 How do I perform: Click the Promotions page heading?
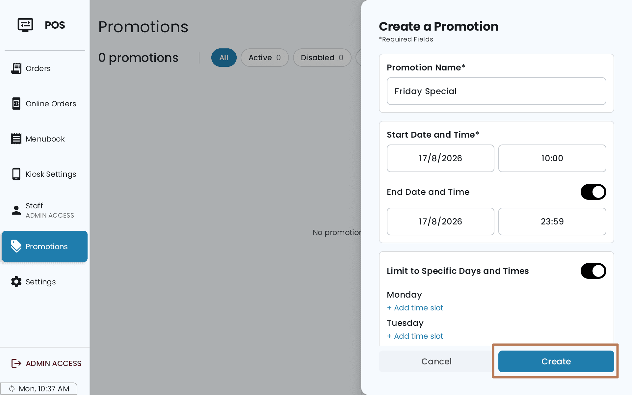point(143,27)
